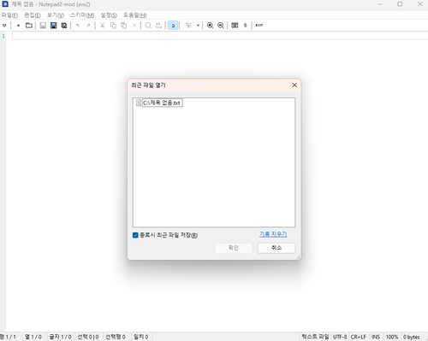Click the line number 1 margin
The width and height of the screenshot is (428, 341).
(x=3, y=36)
